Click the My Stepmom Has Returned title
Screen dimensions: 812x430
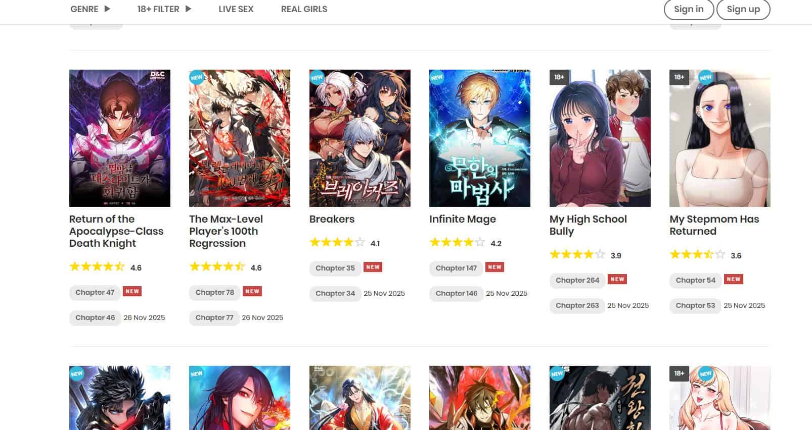click(714, 225)
